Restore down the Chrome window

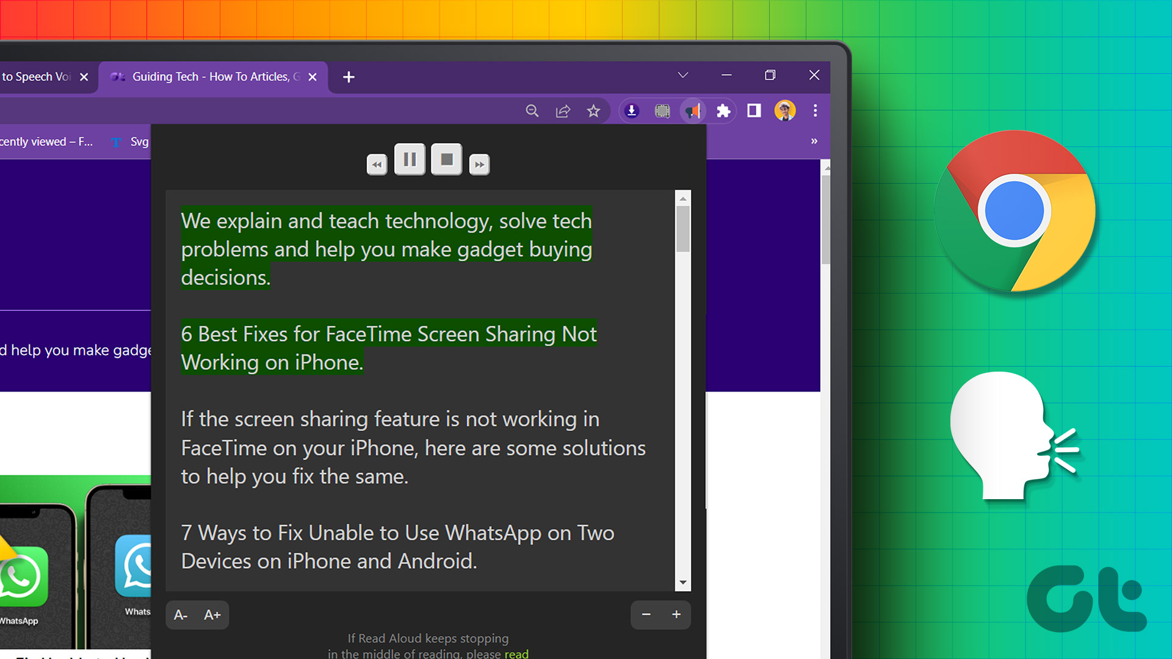point(770,75)
